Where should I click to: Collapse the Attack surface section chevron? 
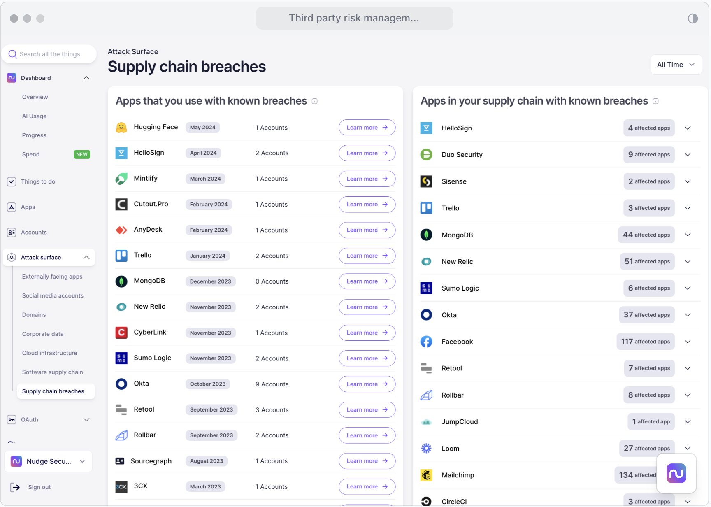(86, 257)
